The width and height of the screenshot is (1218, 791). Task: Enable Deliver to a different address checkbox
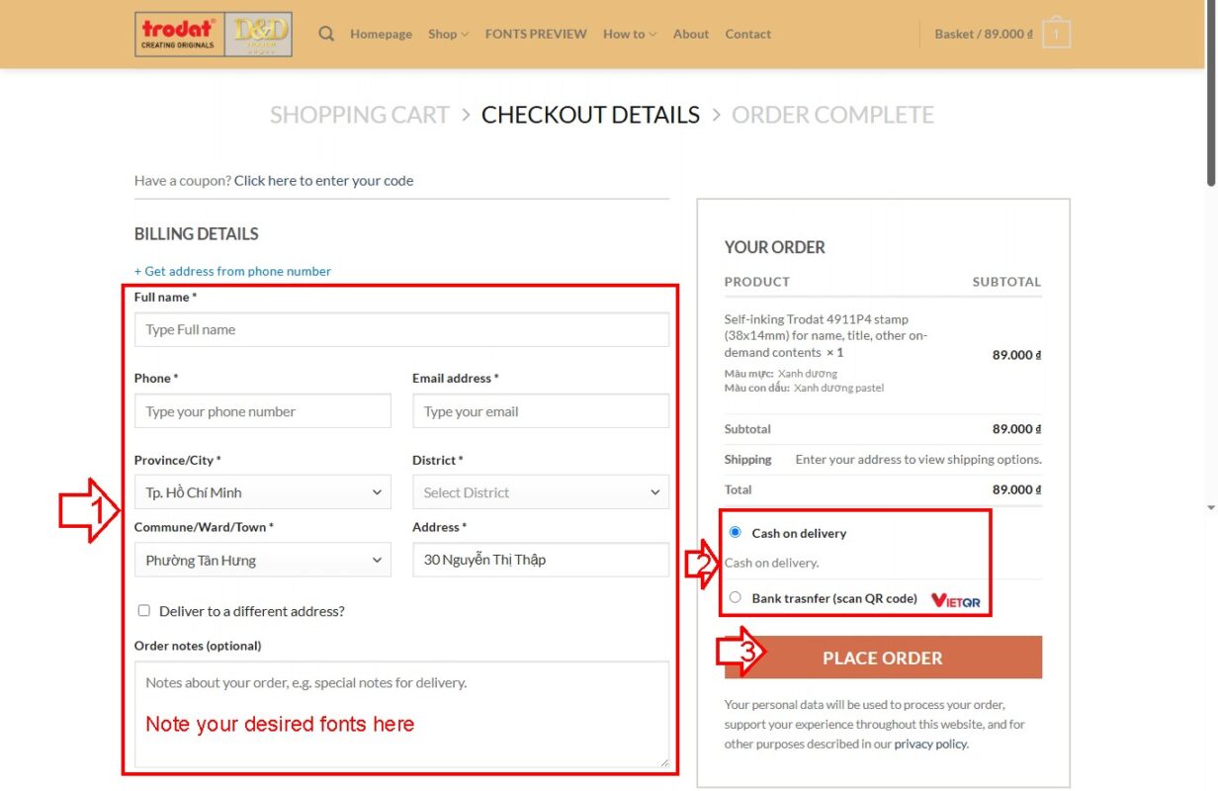click(x=144, y=611)
